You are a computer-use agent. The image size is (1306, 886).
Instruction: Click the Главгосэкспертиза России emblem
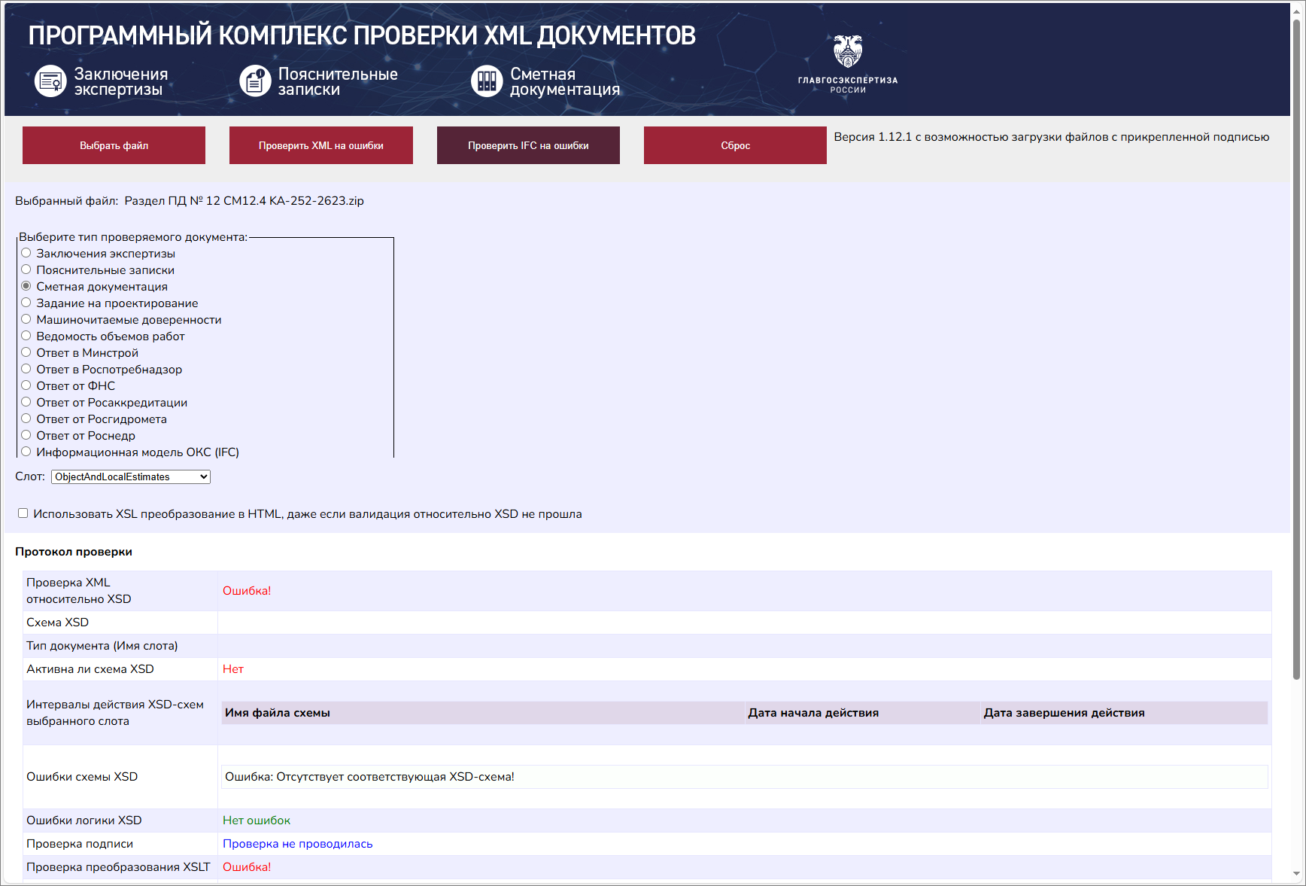tap(849, 50)
